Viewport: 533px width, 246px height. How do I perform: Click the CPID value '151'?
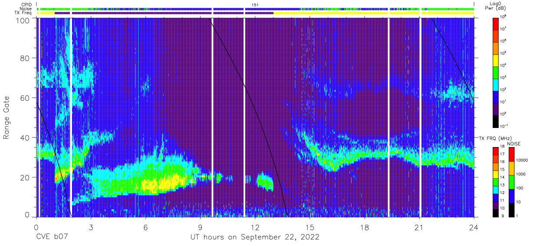(x=255, y=5)
